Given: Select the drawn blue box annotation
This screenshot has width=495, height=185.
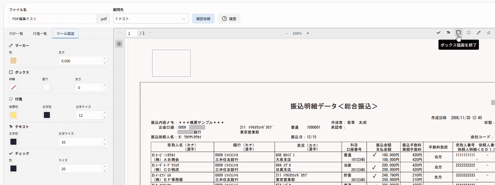Looking at the screenshot, I should coord(171,63).
